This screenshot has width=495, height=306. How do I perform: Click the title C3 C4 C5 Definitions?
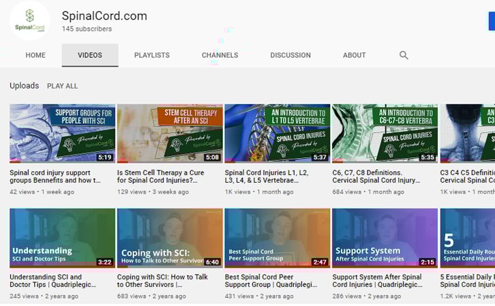point(468,177)
